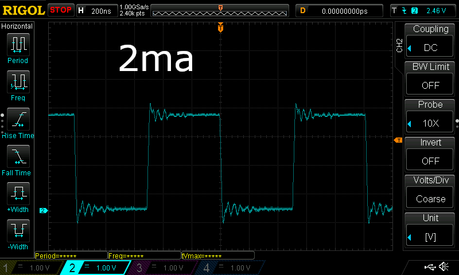This screenshot has height=275, width=459.
Task: Select the +Width measurement icon
Action: 18,195
